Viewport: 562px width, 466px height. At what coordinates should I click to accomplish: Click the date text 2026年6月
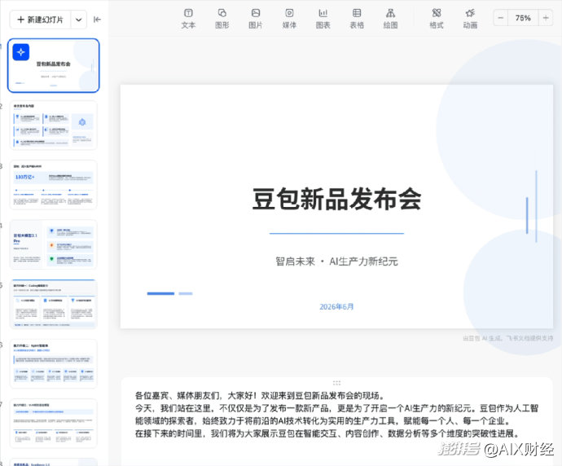pyautogui.click(x=336, y=307)
